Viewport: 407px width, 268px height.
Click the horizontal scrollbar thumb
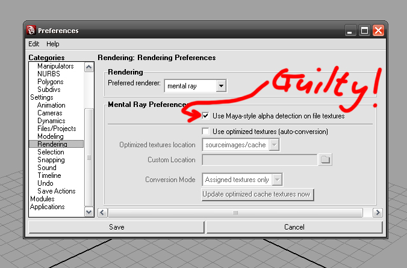(x=235, y=213)
